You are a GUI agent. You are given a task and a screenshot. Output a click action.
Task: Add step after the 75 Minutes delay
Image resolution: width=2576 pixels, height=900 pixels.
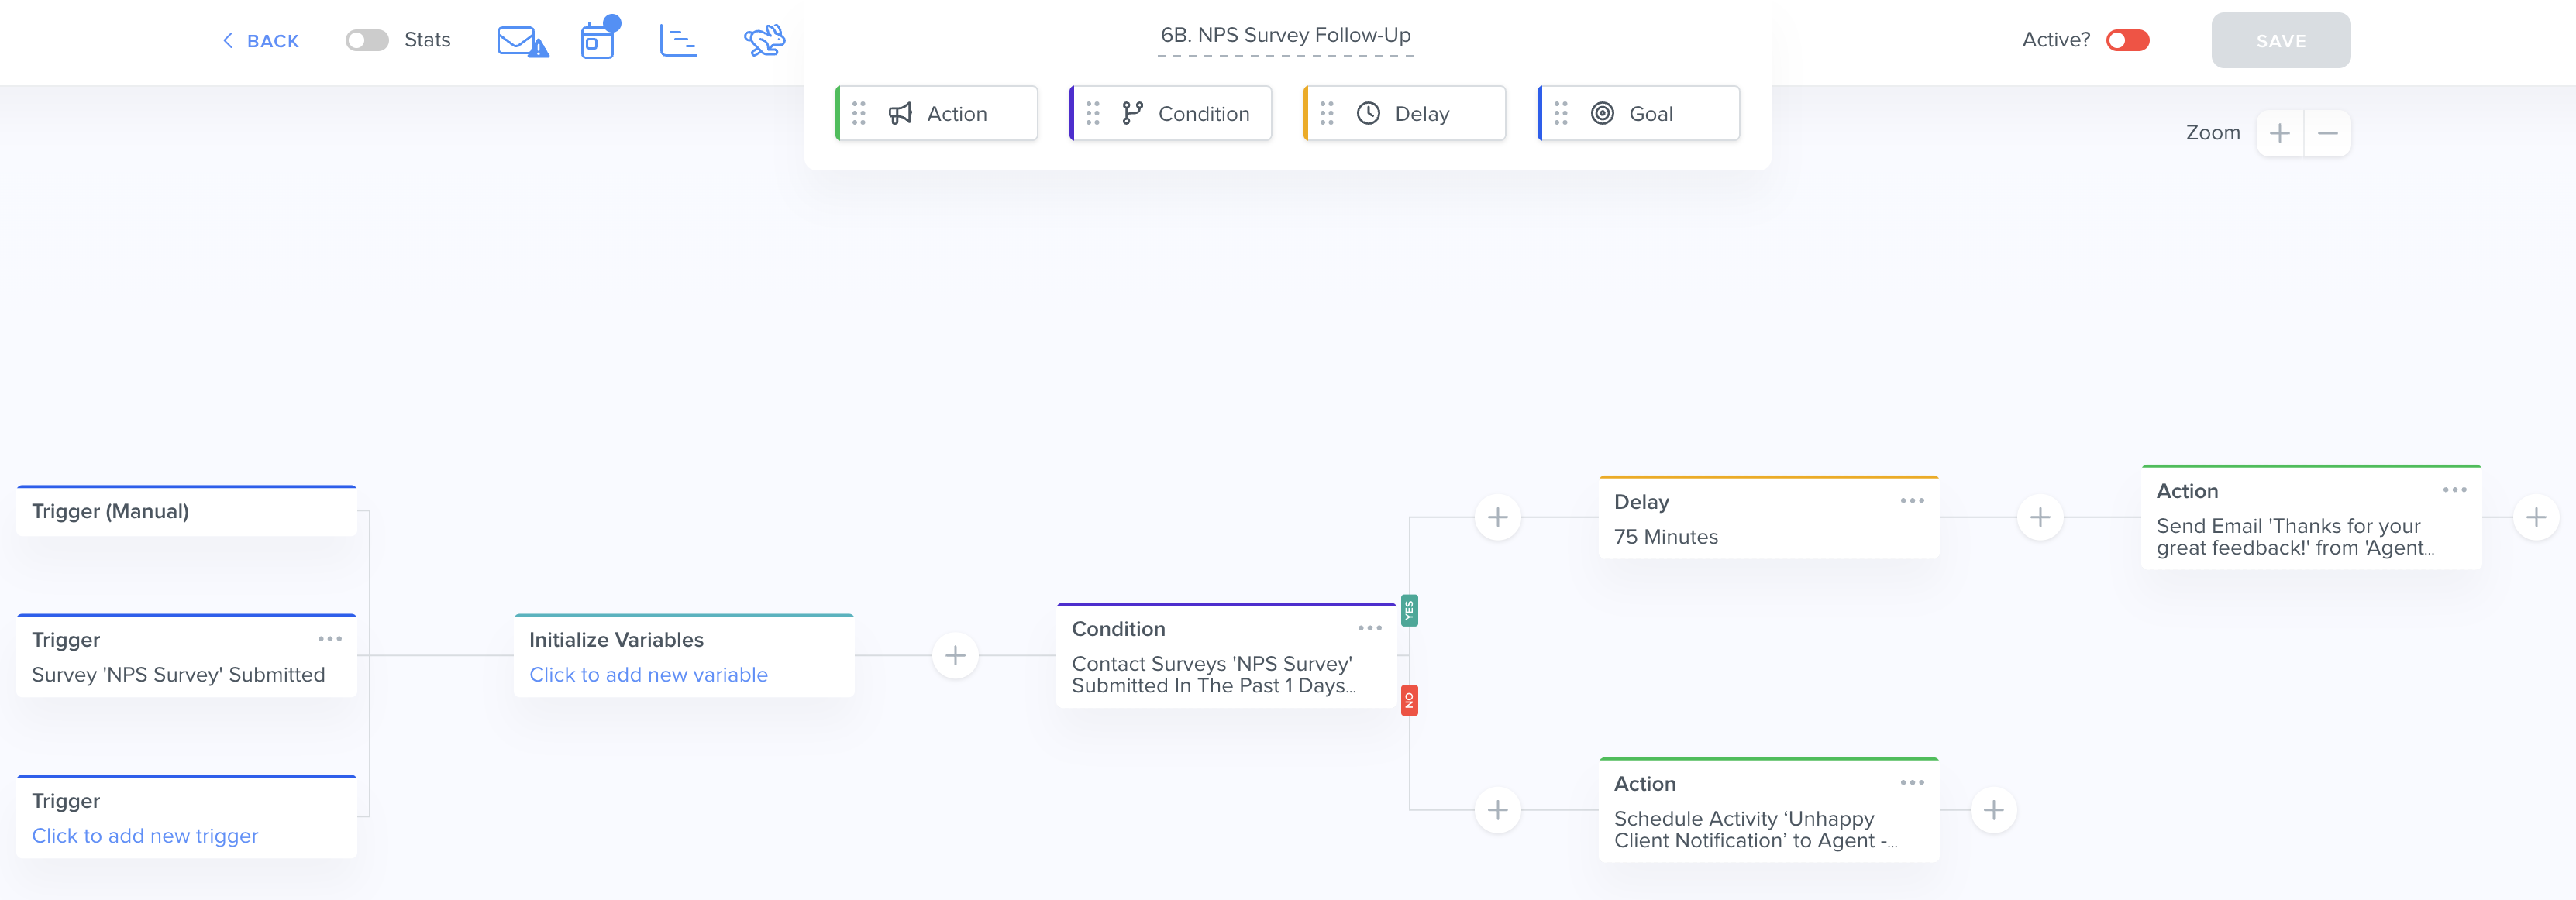[2040, 517]
